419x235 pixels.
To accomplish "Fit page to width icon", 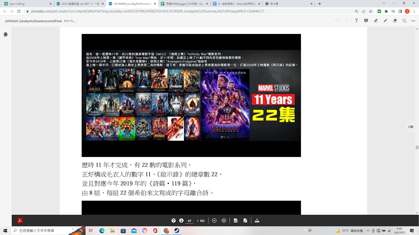I will (236, 221).
